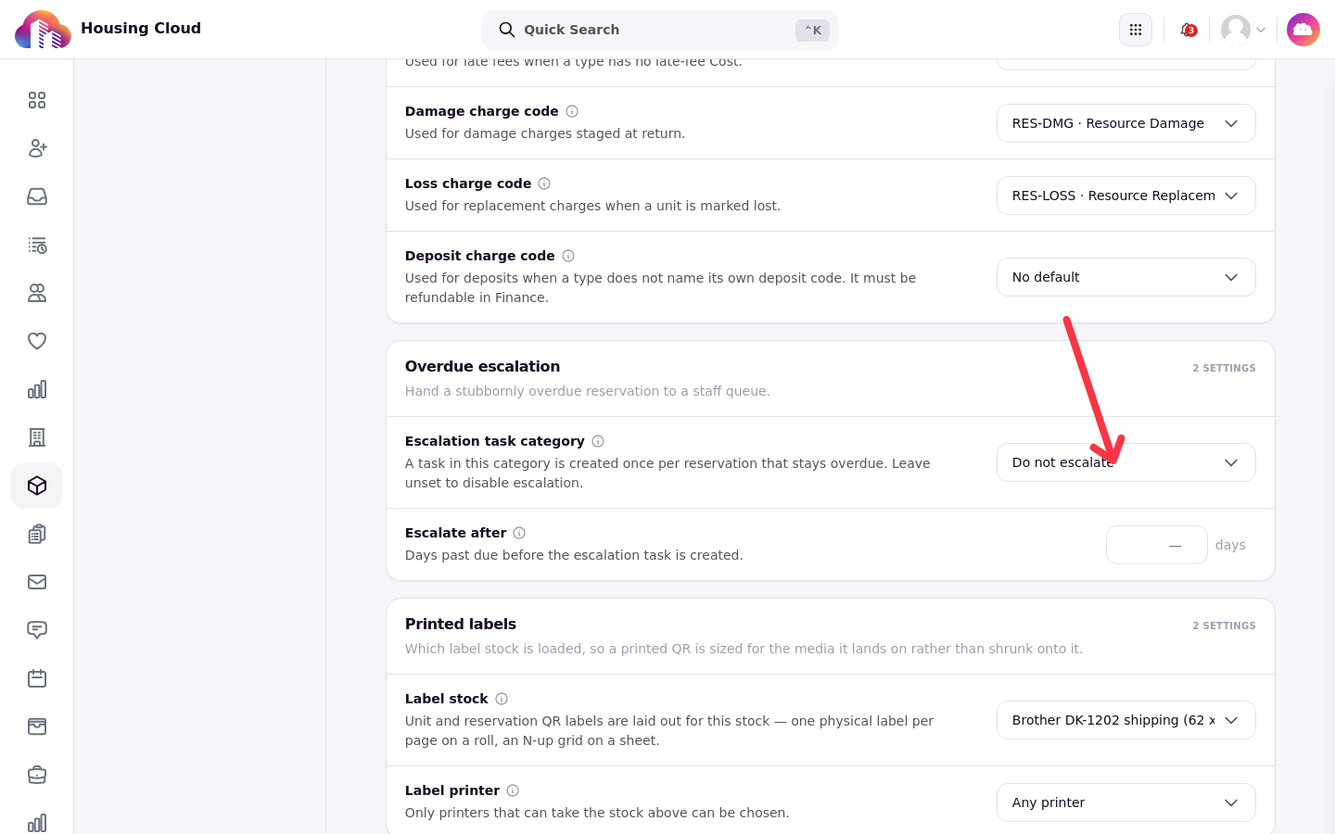Open the Loss charge code dropdown
Viewport: 1335px width, 834px height.
click(x=1126, y=196)
